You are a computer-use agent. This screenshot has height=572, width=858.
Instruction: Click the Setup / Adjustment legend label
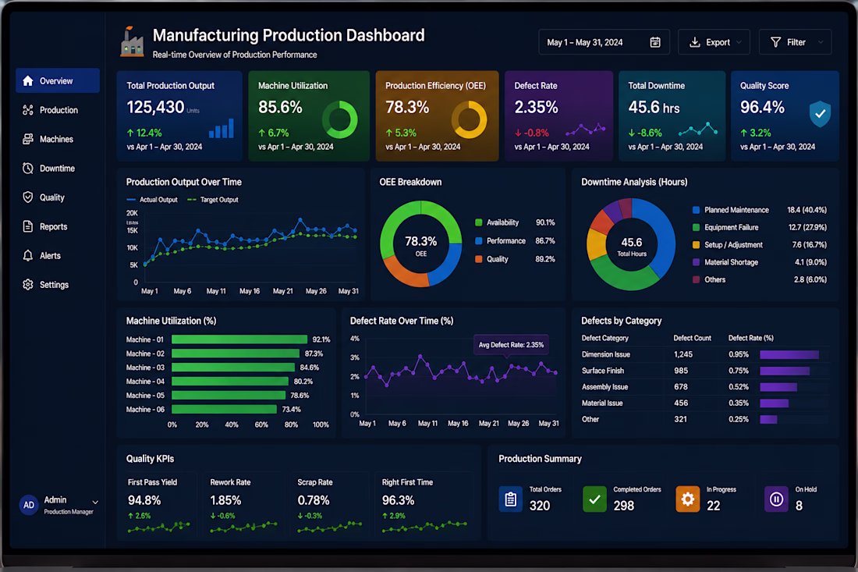733,245
